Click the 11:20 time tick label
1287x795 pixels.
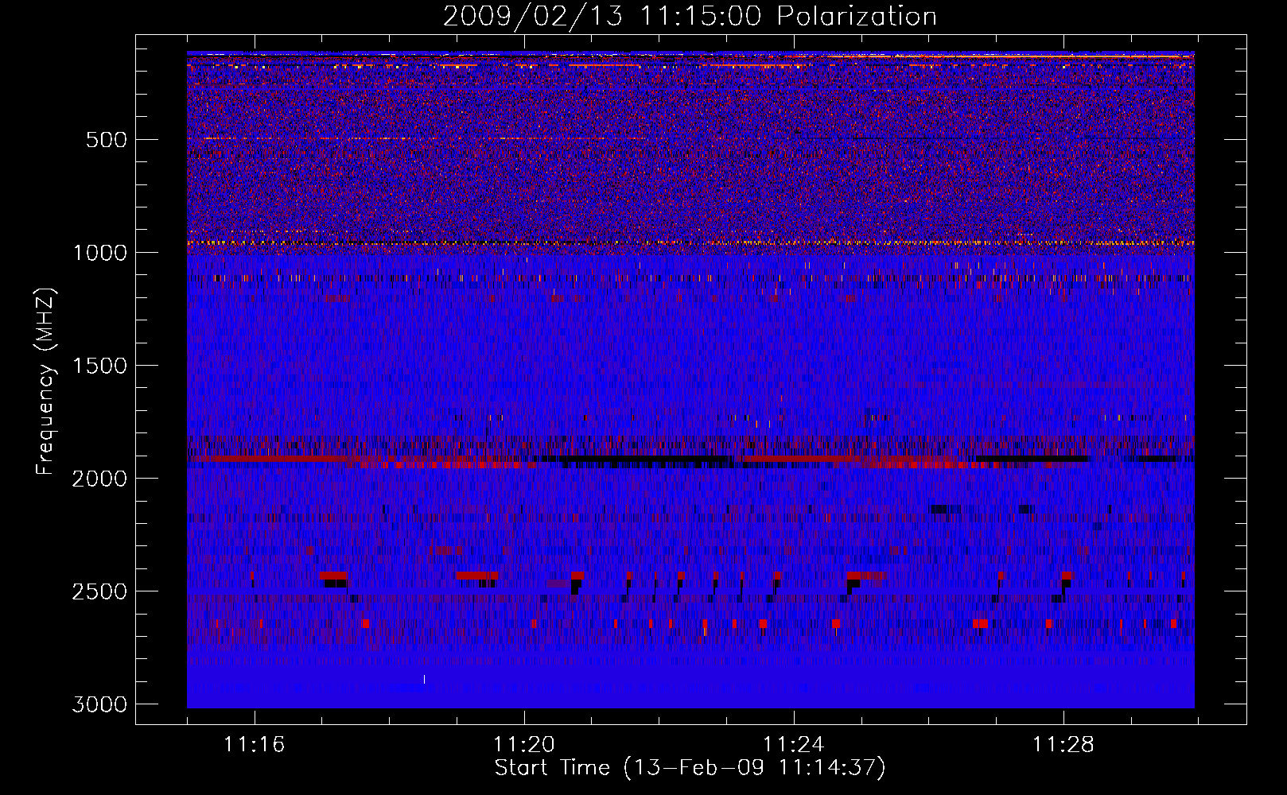click(x=524, y=745)
